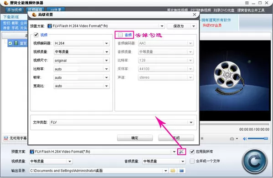
Task: Start conversion with the big round button
Action: [254, 161]
